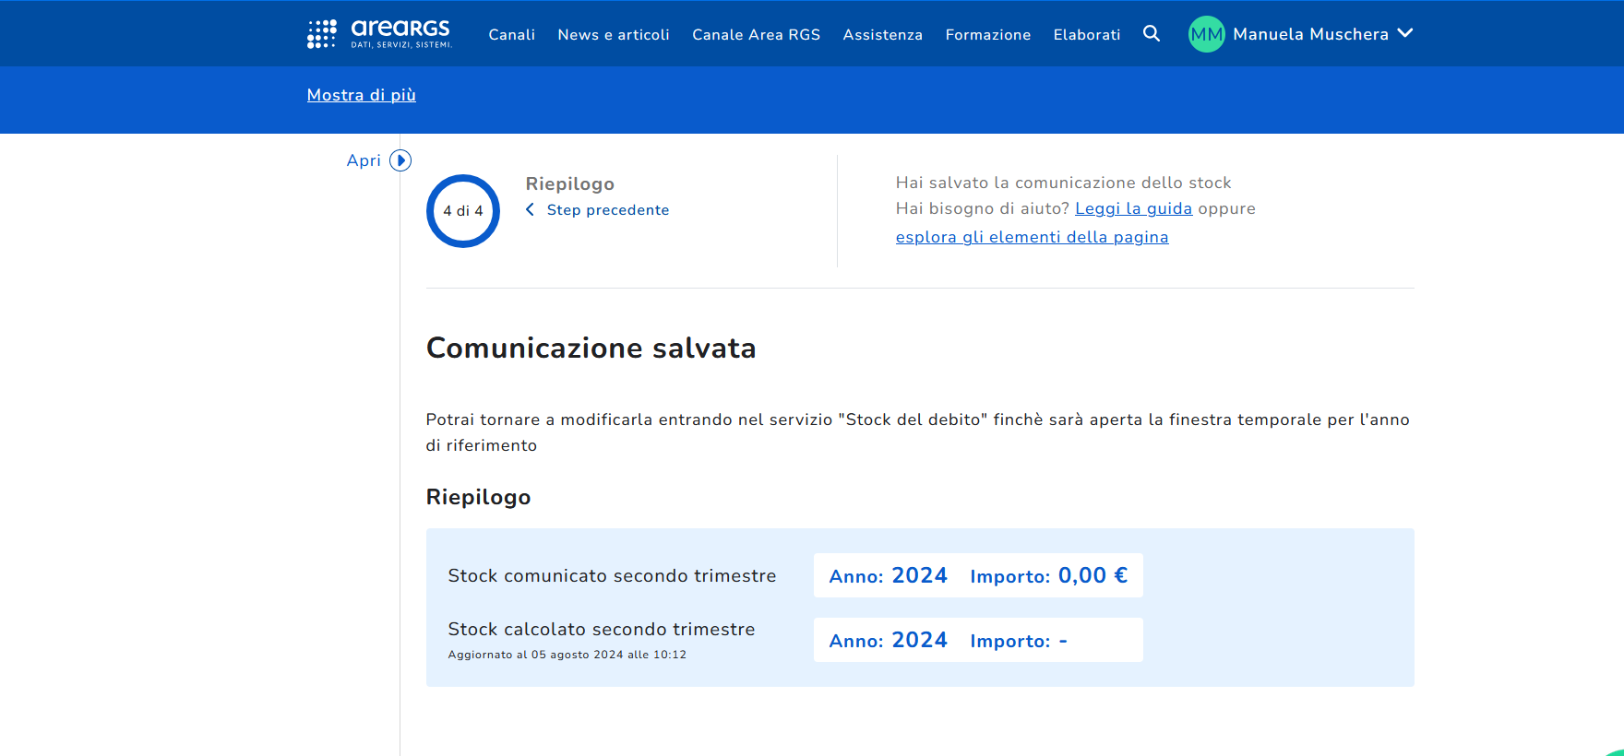This screenshot has height=756, width=1624.
Task: Expand the chevron beside Manuela Muschera
Action: (1405, 33)
